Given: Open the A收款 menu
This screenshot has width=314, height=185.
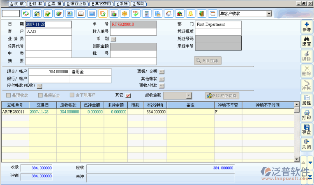Looking at the screenshot, I should point(17,3).
